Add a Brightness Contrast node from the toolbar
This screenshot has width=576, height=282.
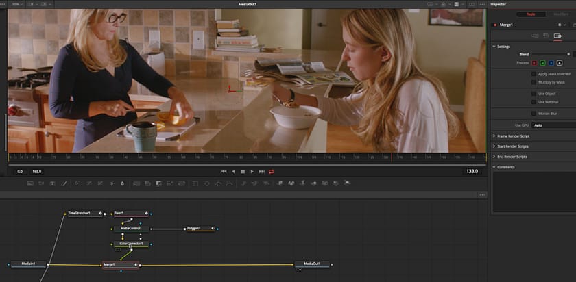click(x=112, y=183)
